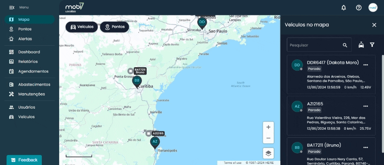
Task: Click the Veículos no mapa heading
Action: click(306, 25)
